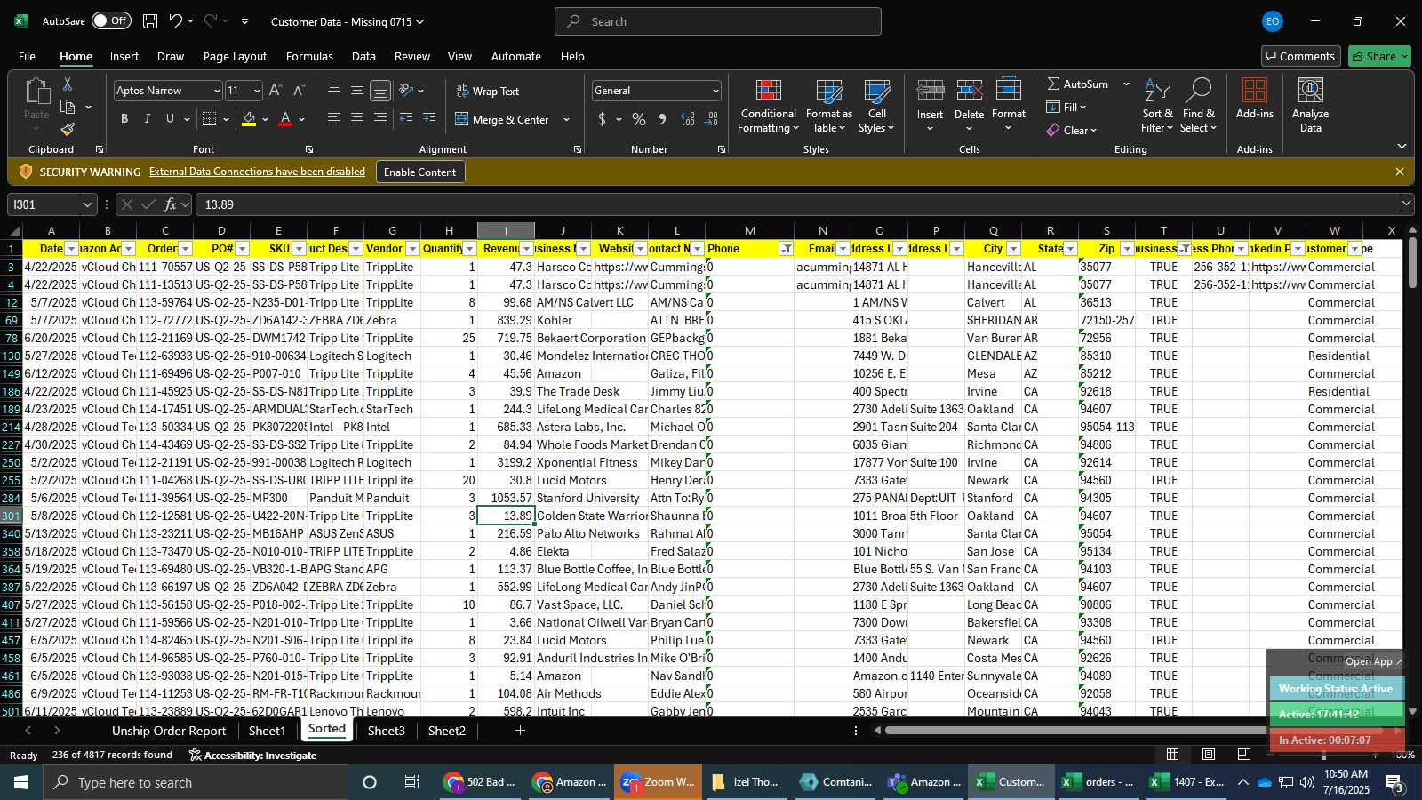This screenshot has height=800, width=1422.
Task: Click the Percent Style icon
Action: pos(639,119)
